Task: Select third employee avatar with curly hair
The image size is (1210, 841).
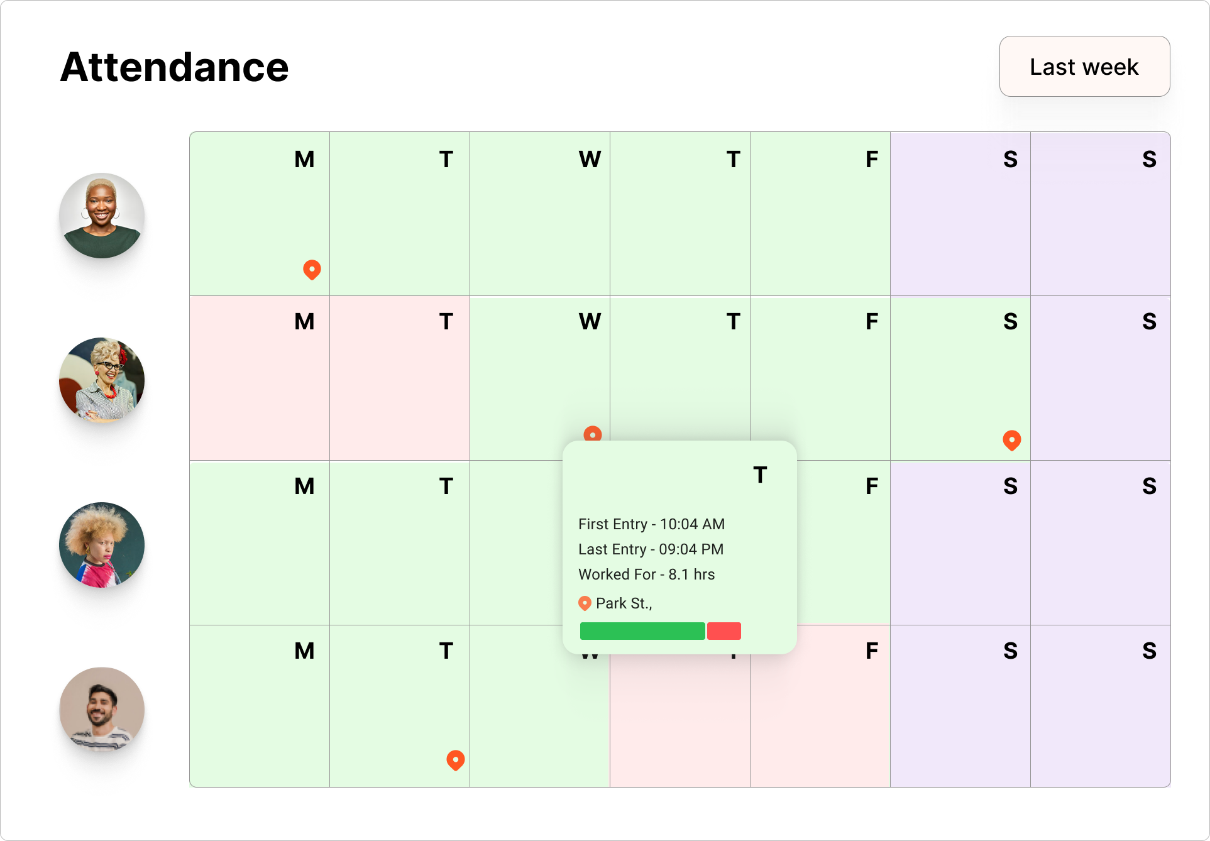Action: coord(102,545)
